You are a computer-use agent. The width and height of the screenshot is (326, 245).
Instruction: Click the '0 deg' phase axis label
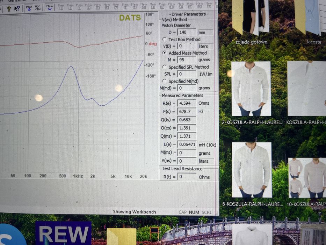click(x=151, y=44)
